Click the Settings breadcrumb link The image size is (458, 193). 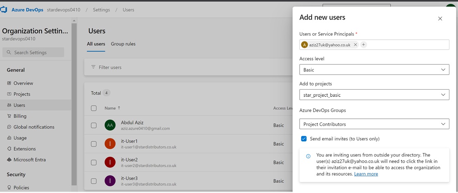pyautogui.click(x=102, y=10)
